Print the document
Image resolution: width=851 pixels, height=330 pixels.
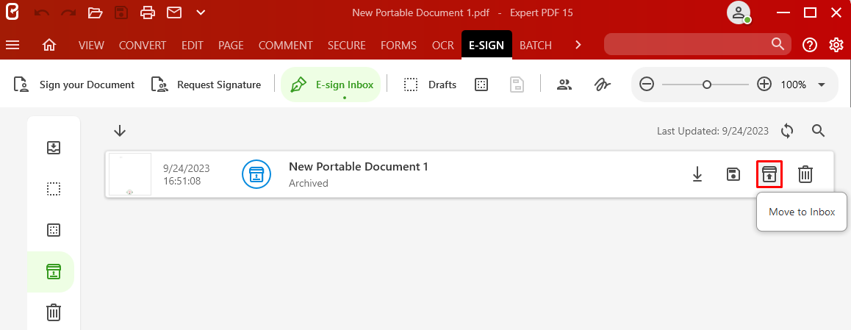pyautogui.click(x=148, y=12)
